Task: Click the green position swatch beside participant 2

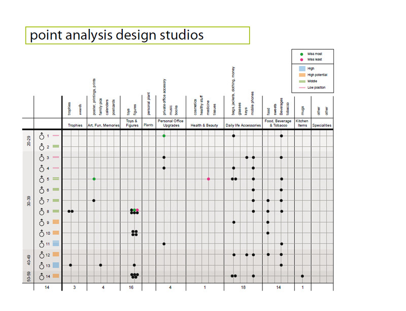Action: 56,146
